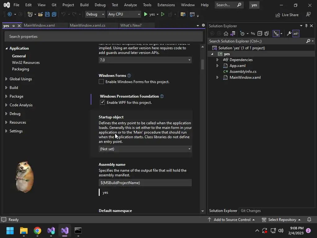Open the Startup object (Not set) dropdown
This screenshot has width=317, height=238.
click(x=145, y=149)
